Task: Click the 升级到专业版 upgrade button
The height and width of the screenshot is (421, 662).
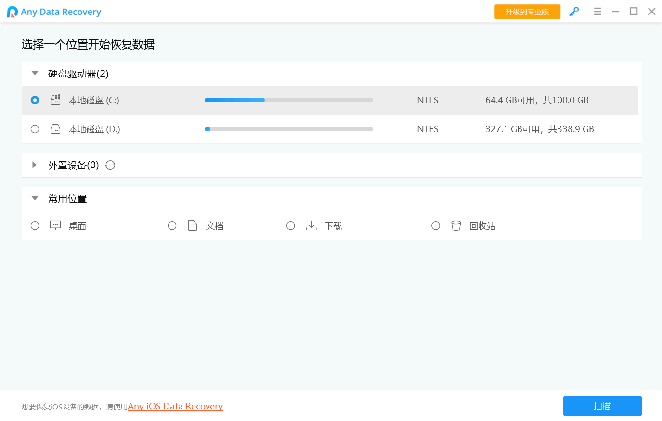Action: point(527,12)
